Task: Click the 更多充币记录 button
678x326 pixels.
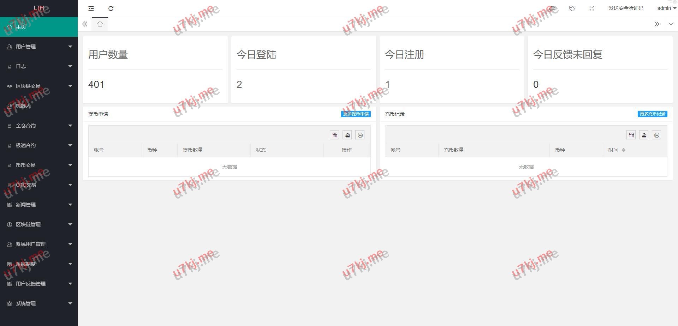Action: 652,114
